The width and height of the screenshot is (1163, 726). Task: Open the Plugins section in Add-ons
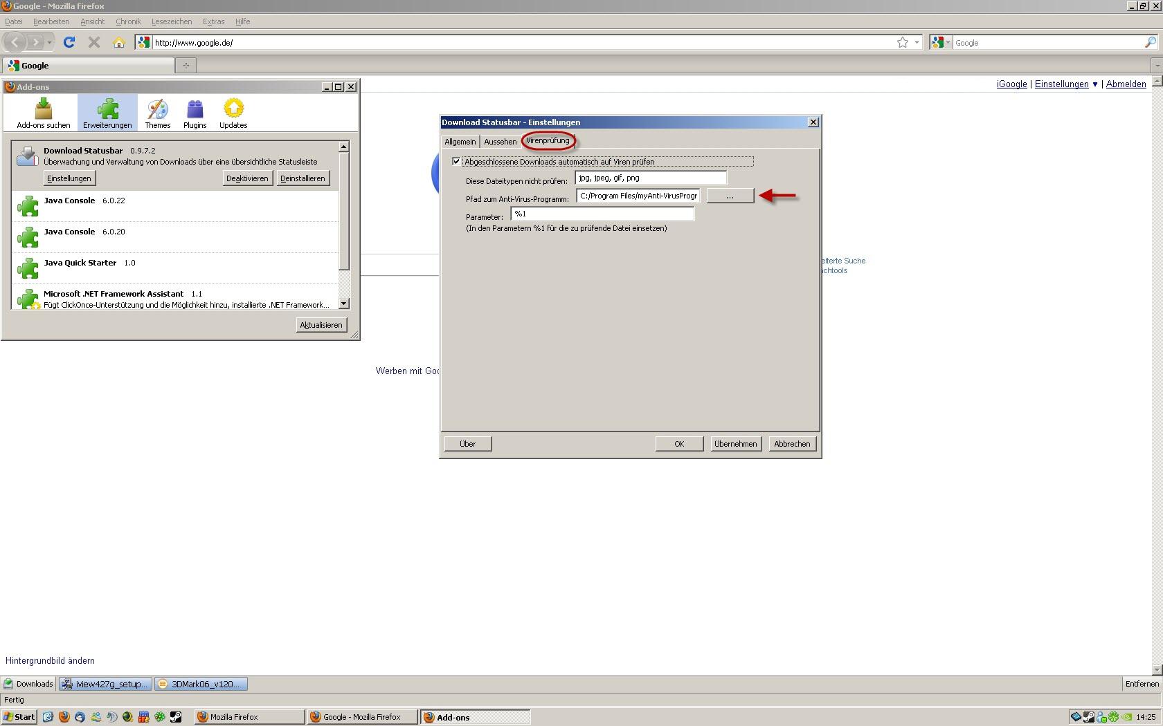[195, 113]
